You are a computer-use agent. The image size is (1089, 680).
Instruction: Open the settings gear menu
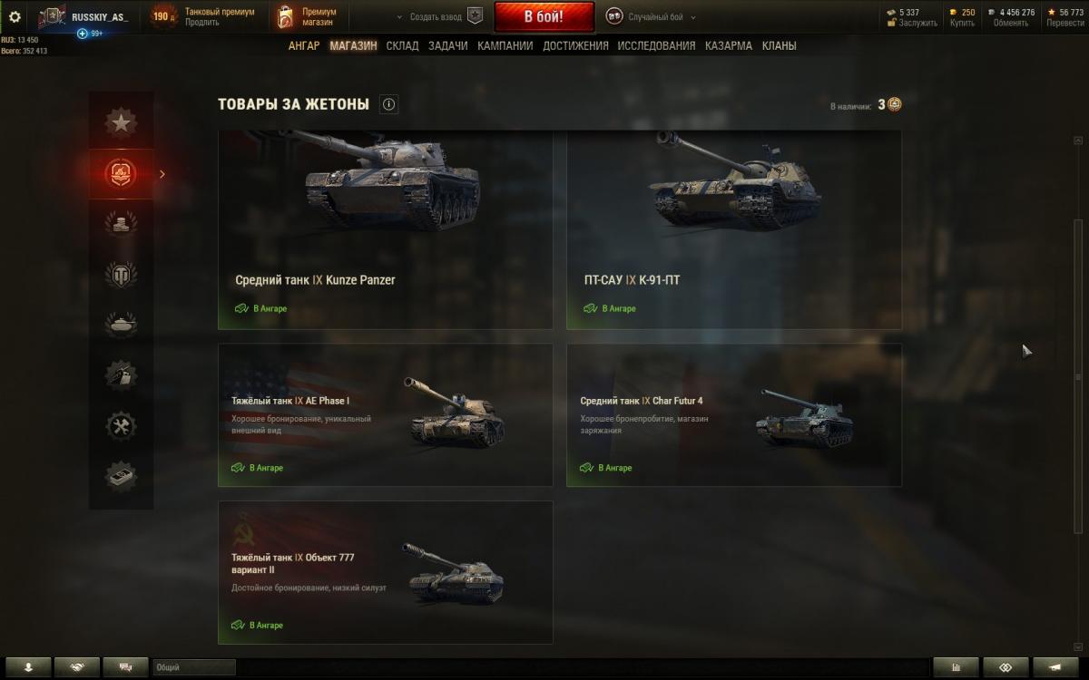pyautogui.click(x=15, y=16)
